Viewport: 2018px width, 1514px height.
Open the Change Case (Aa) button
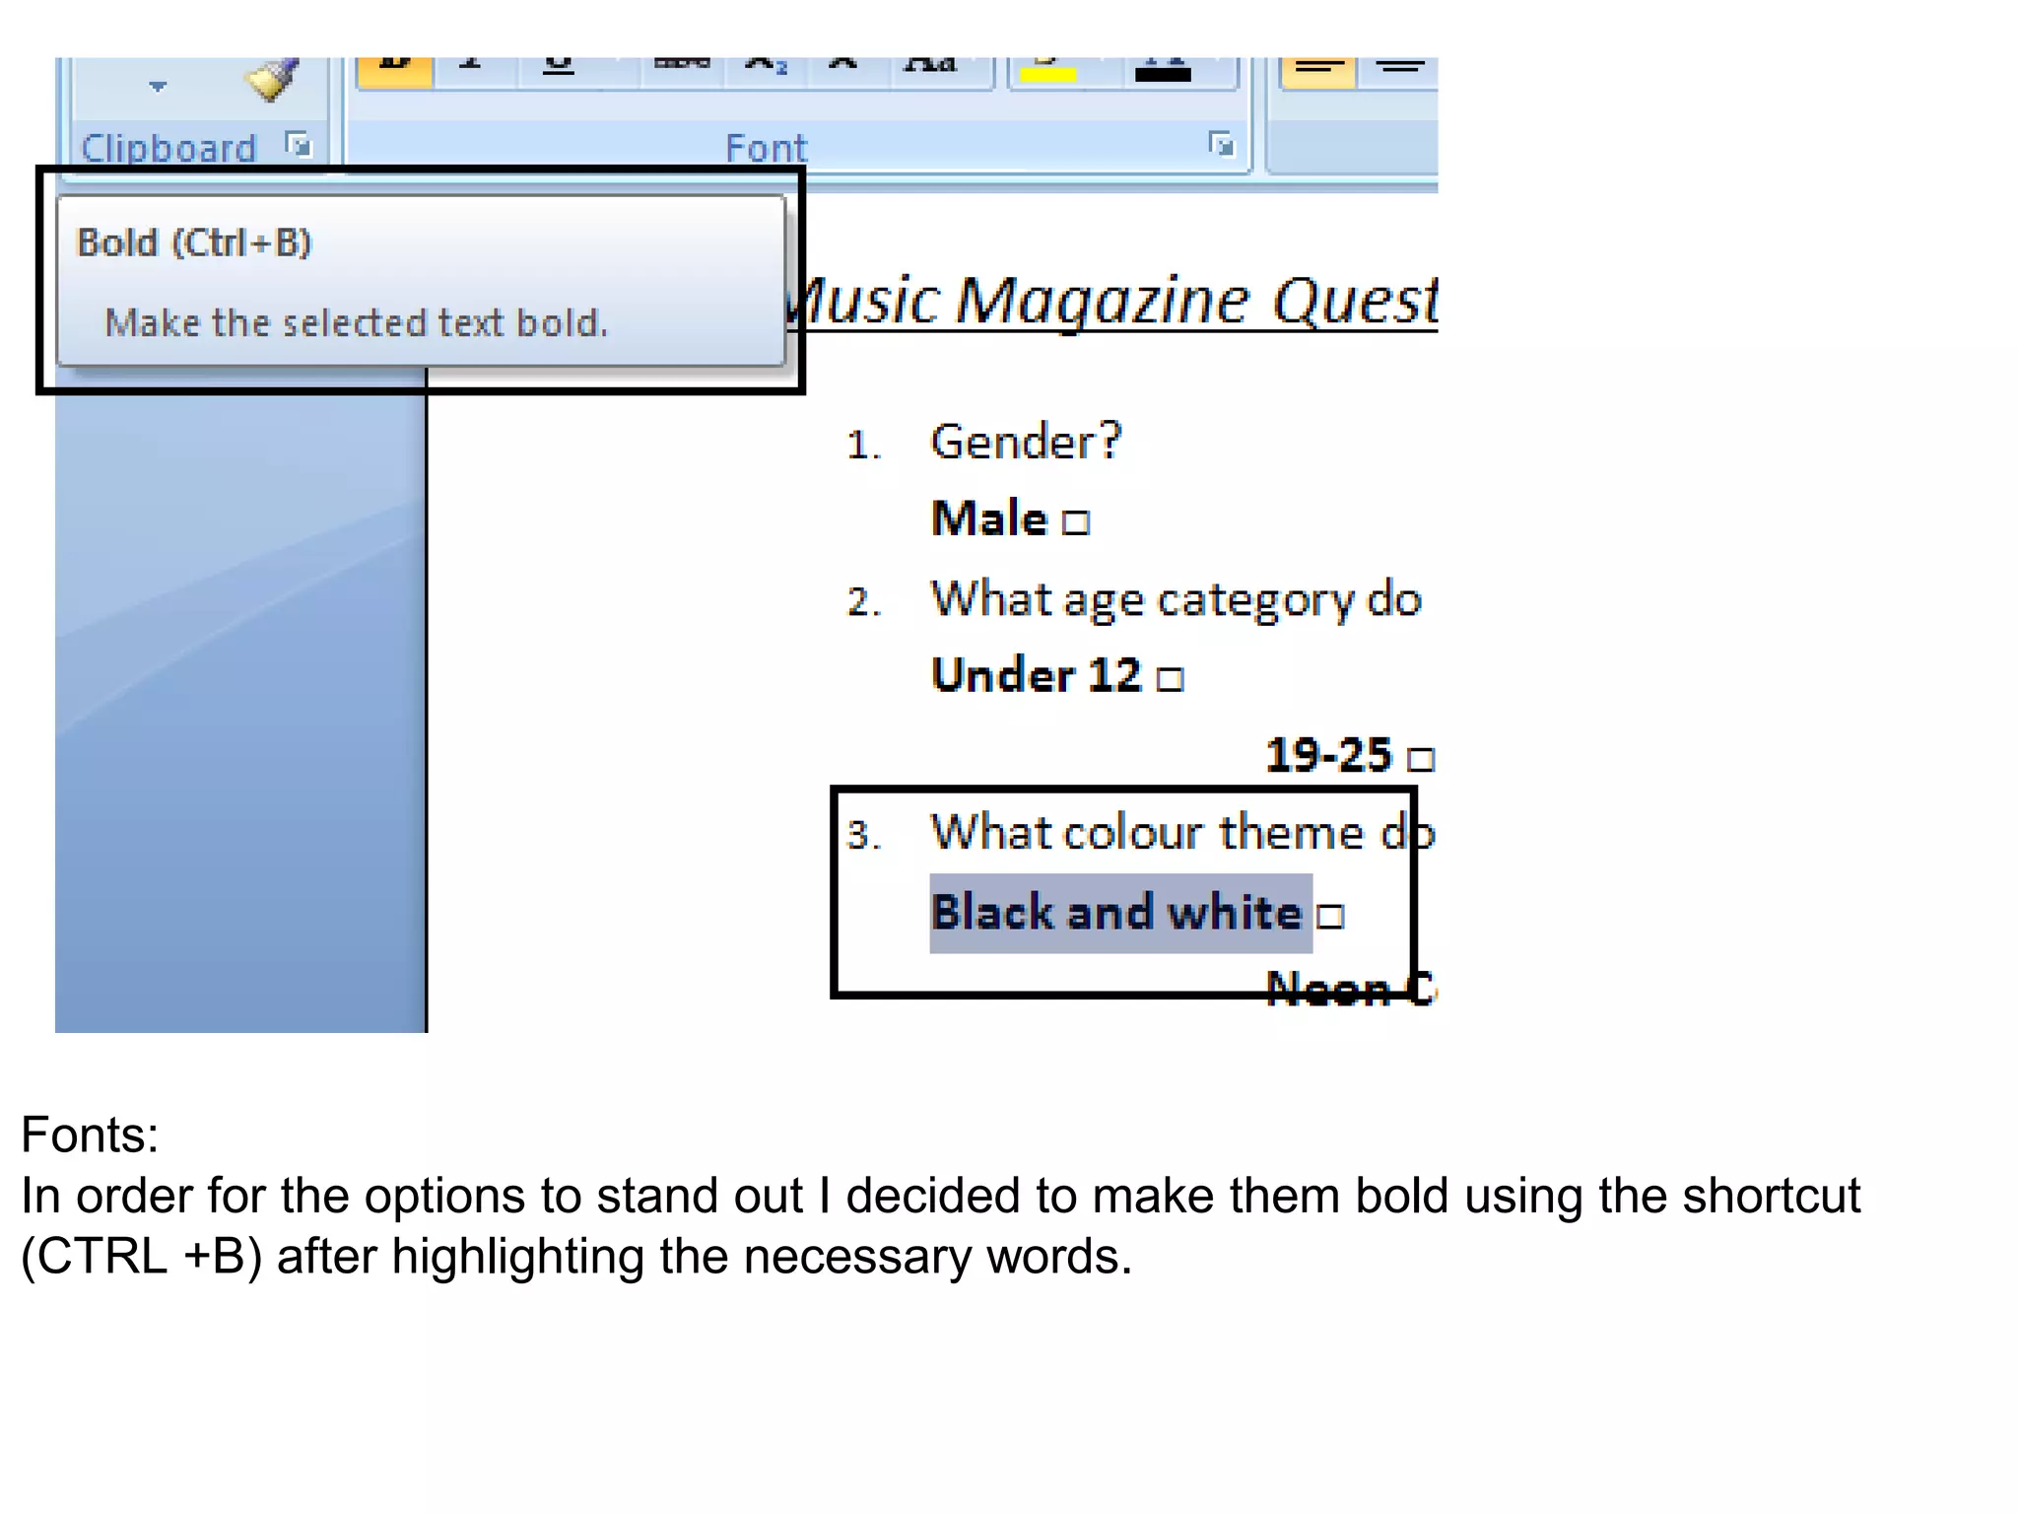pos(931,72)
